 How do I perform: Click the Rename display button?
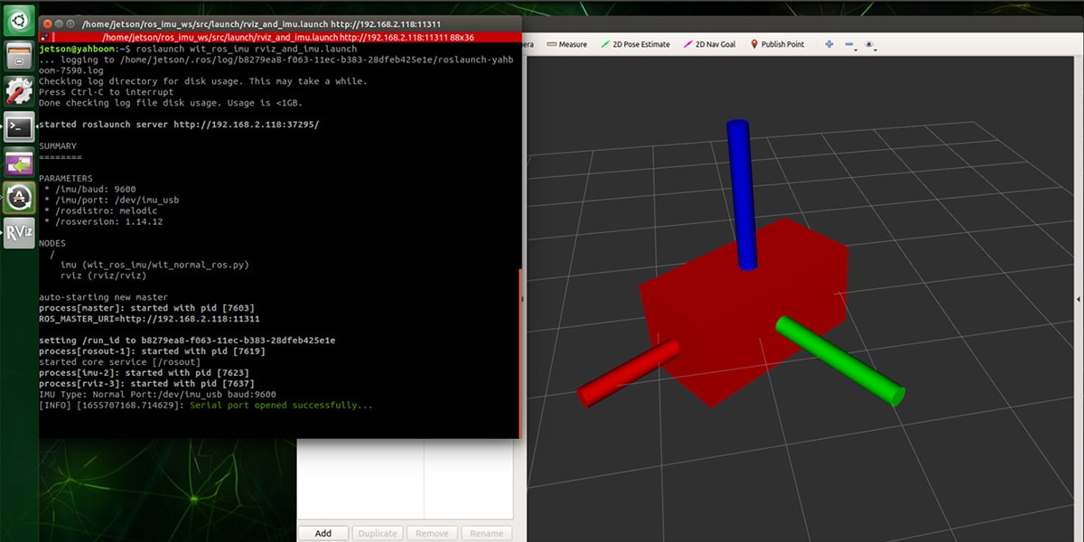pos(487,533)
